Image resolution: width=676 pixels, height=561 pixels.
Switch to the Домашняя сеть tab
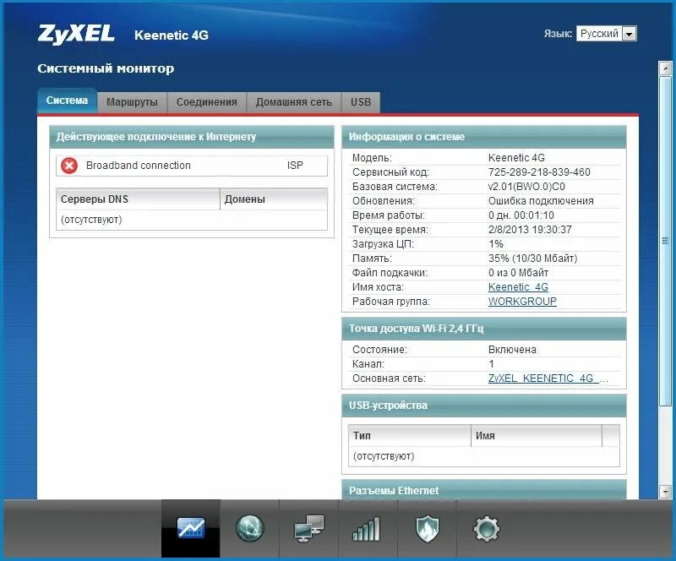pyautogui.click(x=293, y=102)
